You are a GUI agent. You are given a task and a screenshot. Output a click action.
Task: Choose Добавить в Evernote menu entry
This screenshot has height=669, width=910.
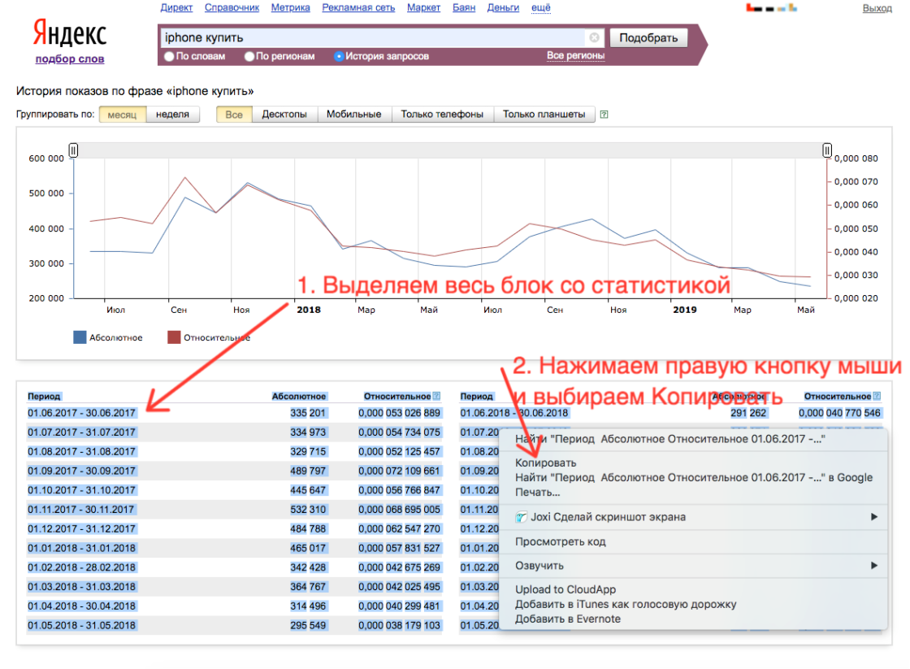[x=568, y=619]
